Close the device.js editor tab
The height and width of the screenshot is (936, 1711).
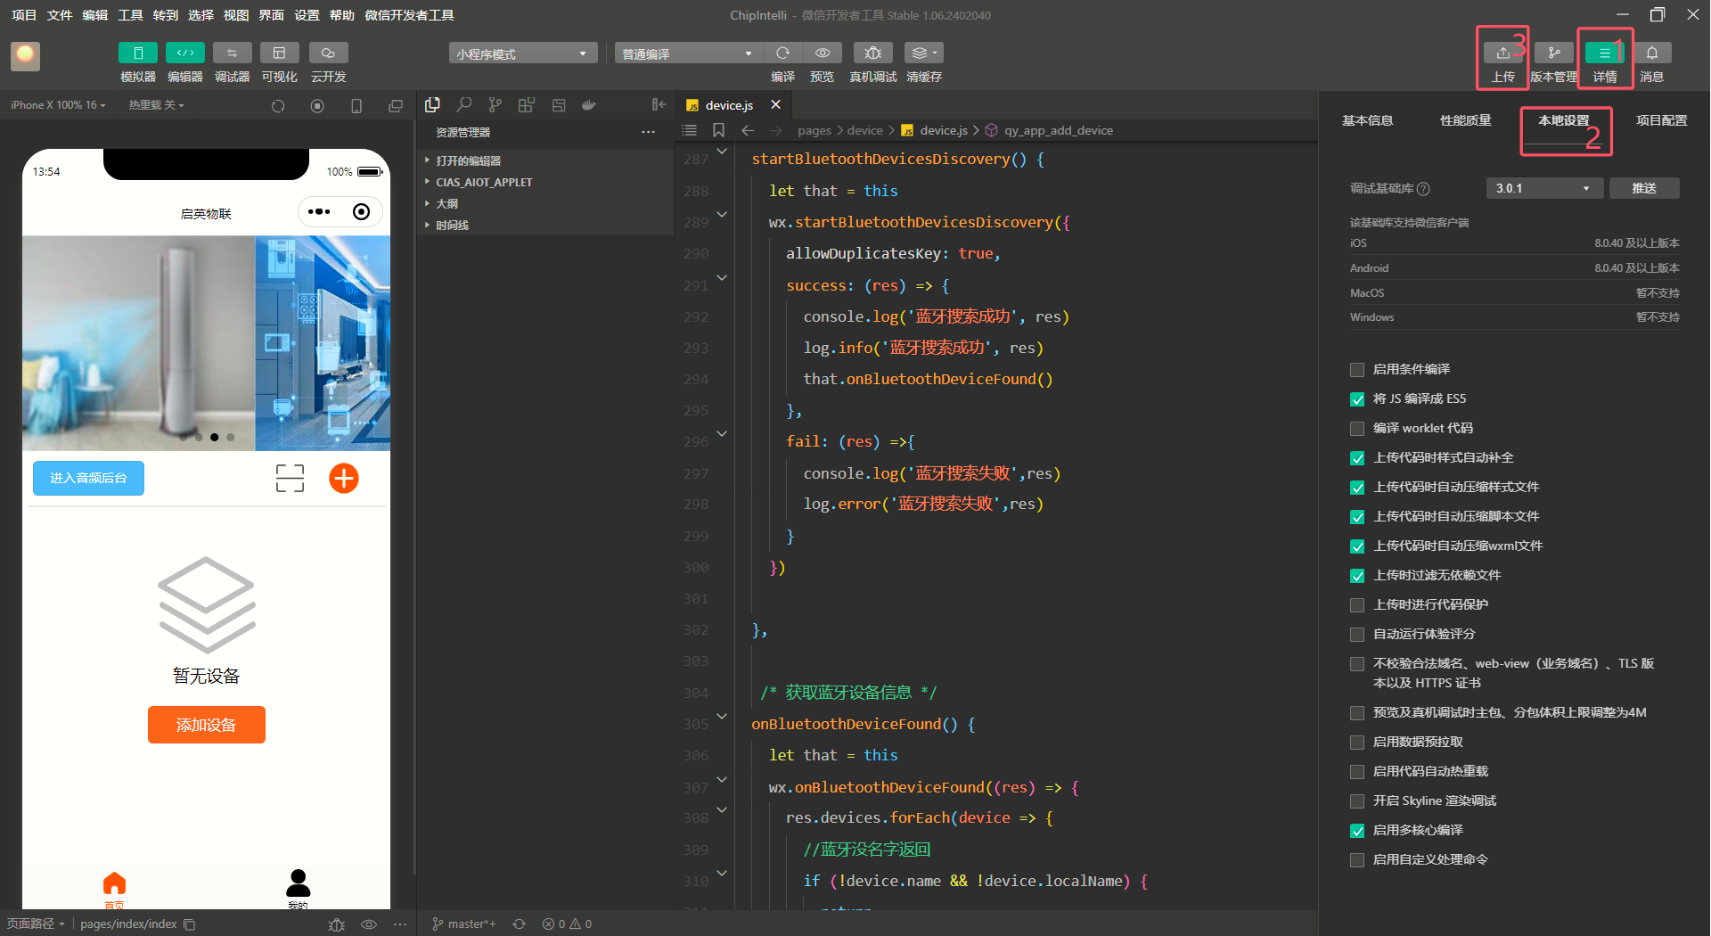776,104
